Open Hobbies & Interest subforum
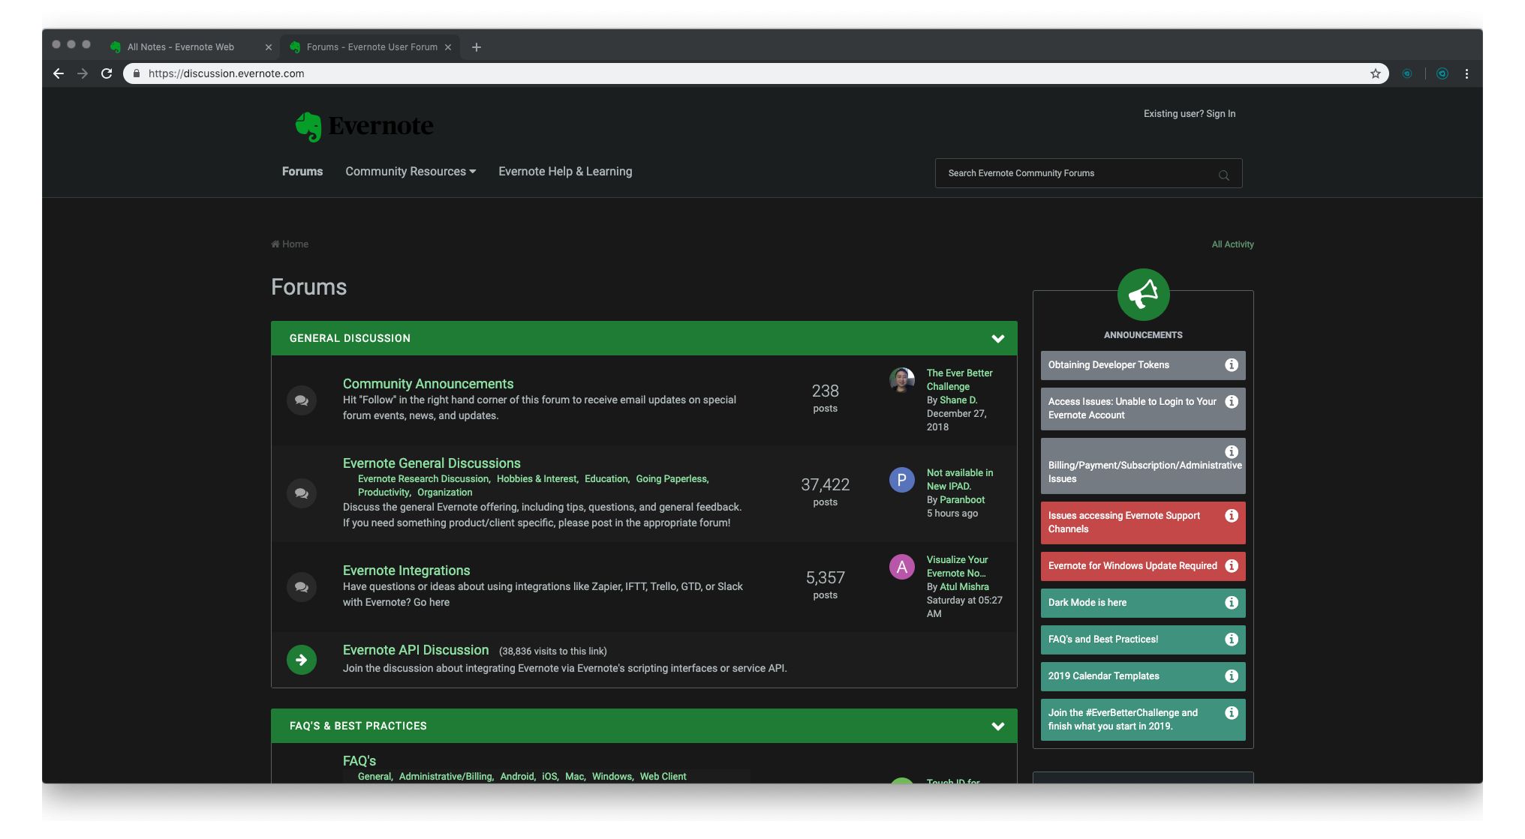1525x839 pixels. [x=537, y=479]
